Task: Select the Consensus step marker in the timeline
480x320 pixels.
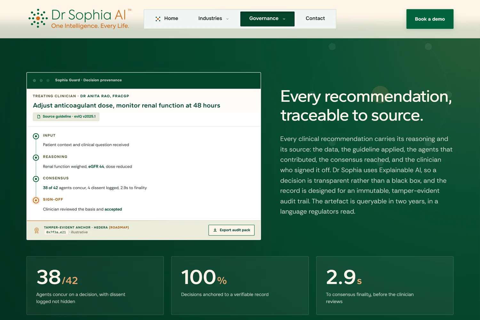Action: [36, 179]
